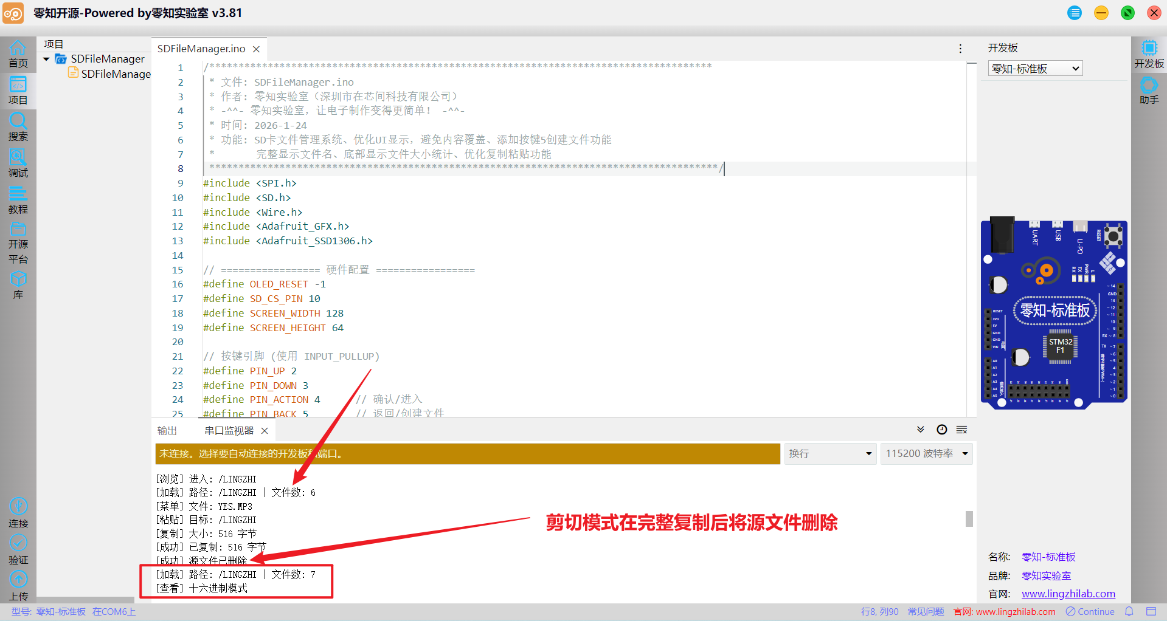Click log line 十六进制模式
This screenshot has height=621, width=1167.
pos(201,588)
